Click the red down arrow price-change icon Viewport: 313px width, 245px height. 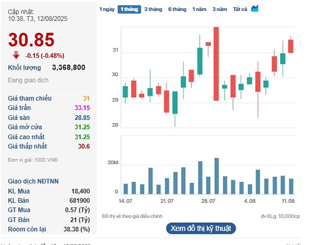16,55
